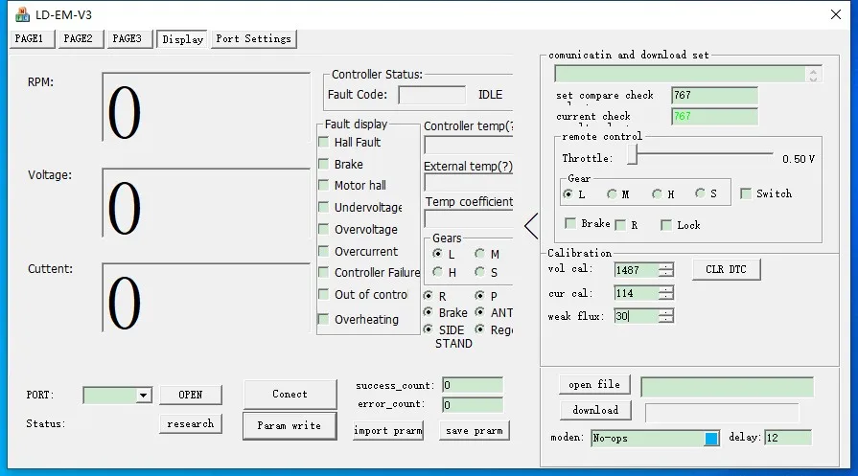
Task: Click the import prarm button
Action: tap(388, 431)
